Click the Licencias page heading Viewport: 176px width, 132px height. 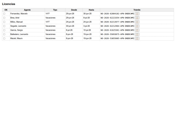[x=8, y=4]
